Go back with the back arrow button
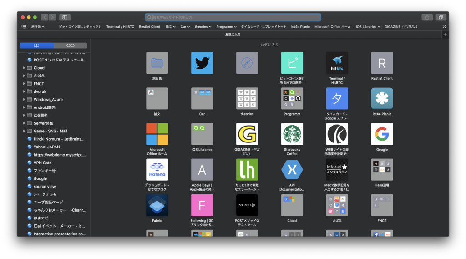Screen dimensions: 466x259 (45, 17)
